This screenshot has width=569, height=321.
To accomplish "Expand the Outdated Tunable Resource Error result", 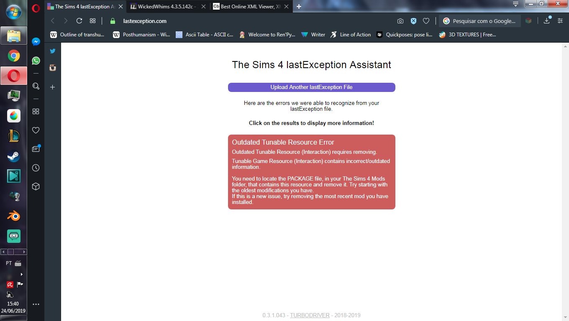I will pyautogui.click(x=311, y=172).
